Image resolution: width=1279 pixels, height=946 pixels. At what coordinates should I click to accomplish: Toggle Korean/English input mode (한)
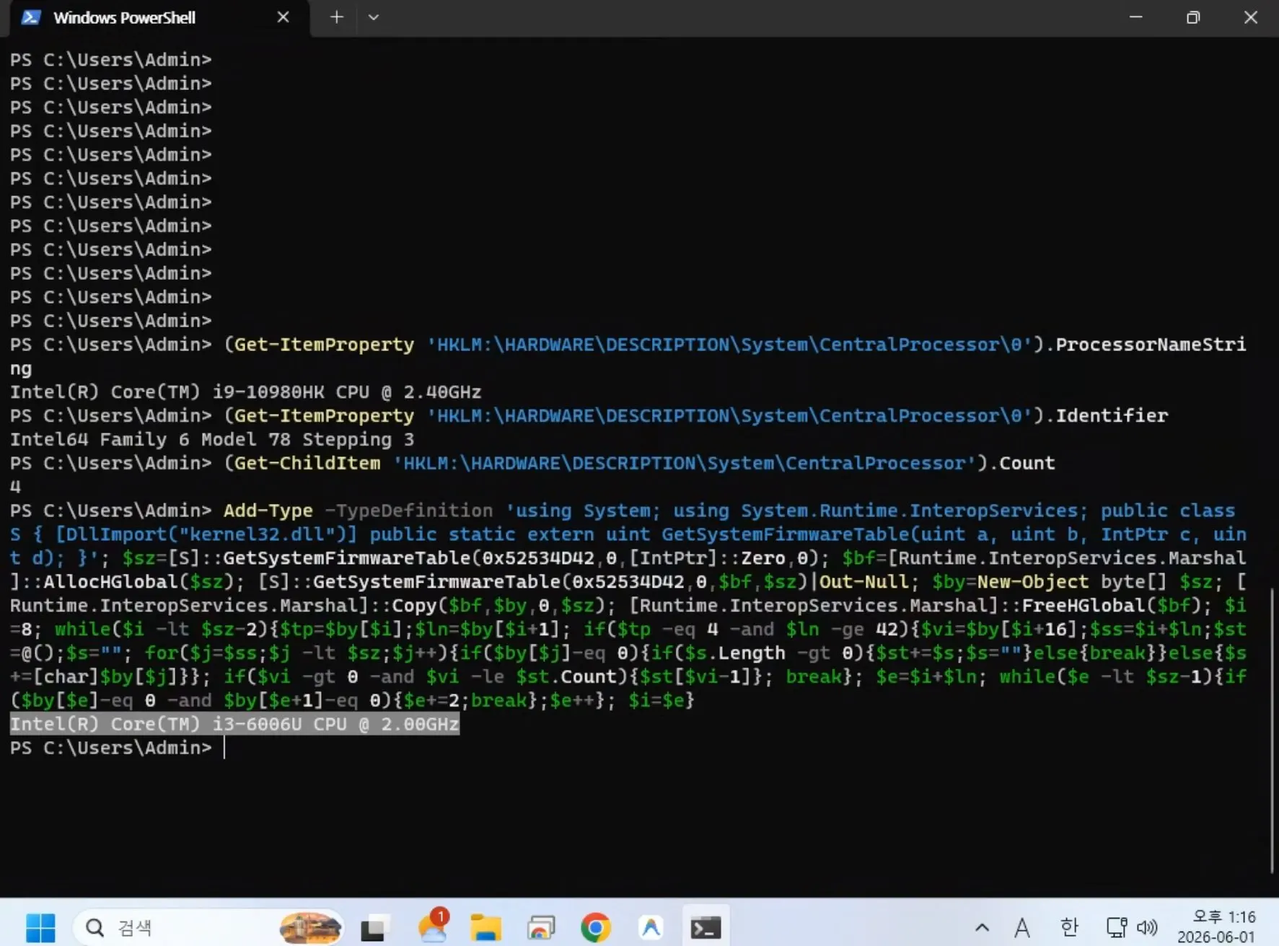point(1069,927)
